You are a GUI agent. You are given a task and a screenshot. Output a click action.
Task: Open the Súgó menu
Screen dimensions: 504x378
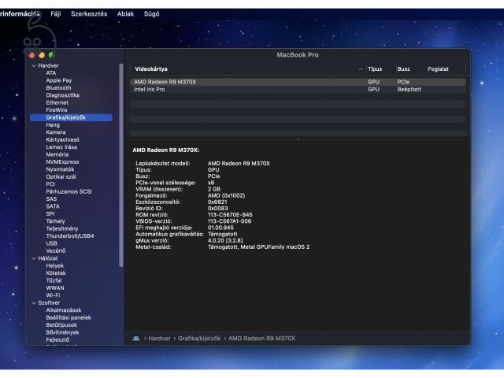(151, 14)
